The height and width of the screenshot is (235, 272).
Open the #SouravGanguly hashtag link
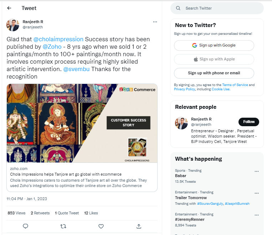pos(210,203)
